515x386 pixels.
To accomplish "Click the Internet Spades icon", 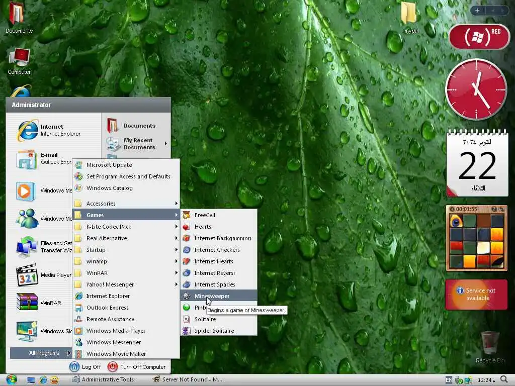I will pyautogui.click(x=187, y=284).
